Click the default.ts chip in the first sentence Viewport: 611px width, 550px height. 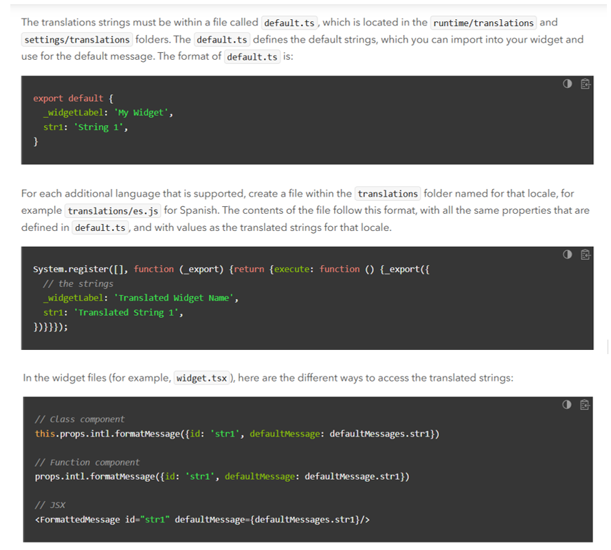[x=289, y=22]
